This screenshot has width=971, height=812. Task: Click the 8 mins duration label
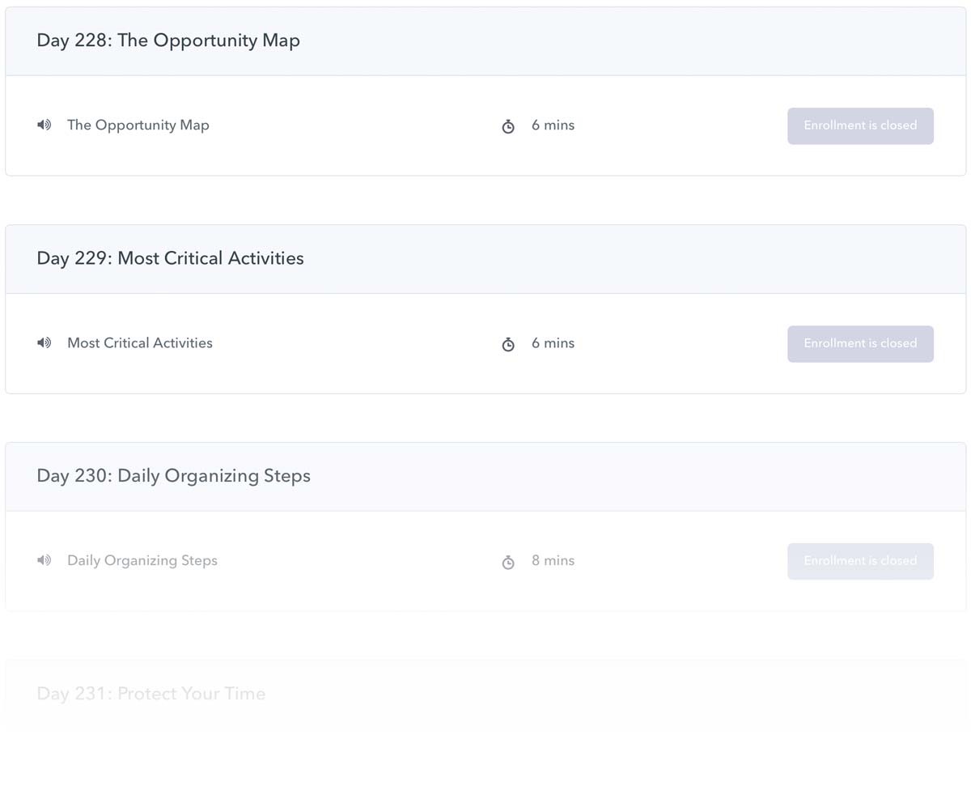[553, 560]
